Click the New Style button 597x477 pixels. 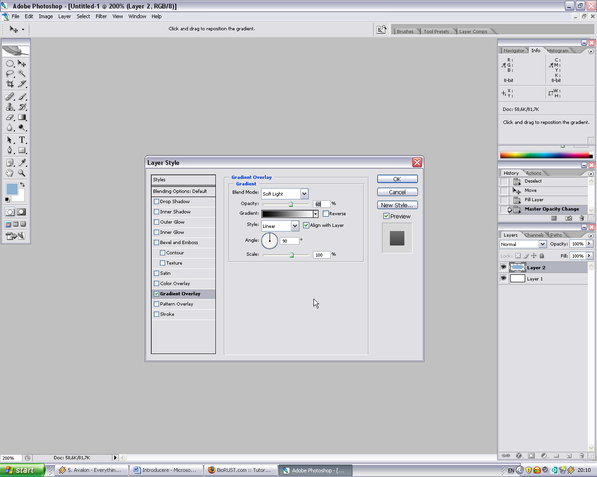tap(397, 205)
